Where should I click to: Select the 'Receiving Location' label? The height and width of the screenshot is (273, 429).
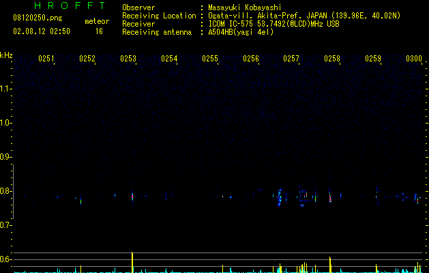[159, 16]
